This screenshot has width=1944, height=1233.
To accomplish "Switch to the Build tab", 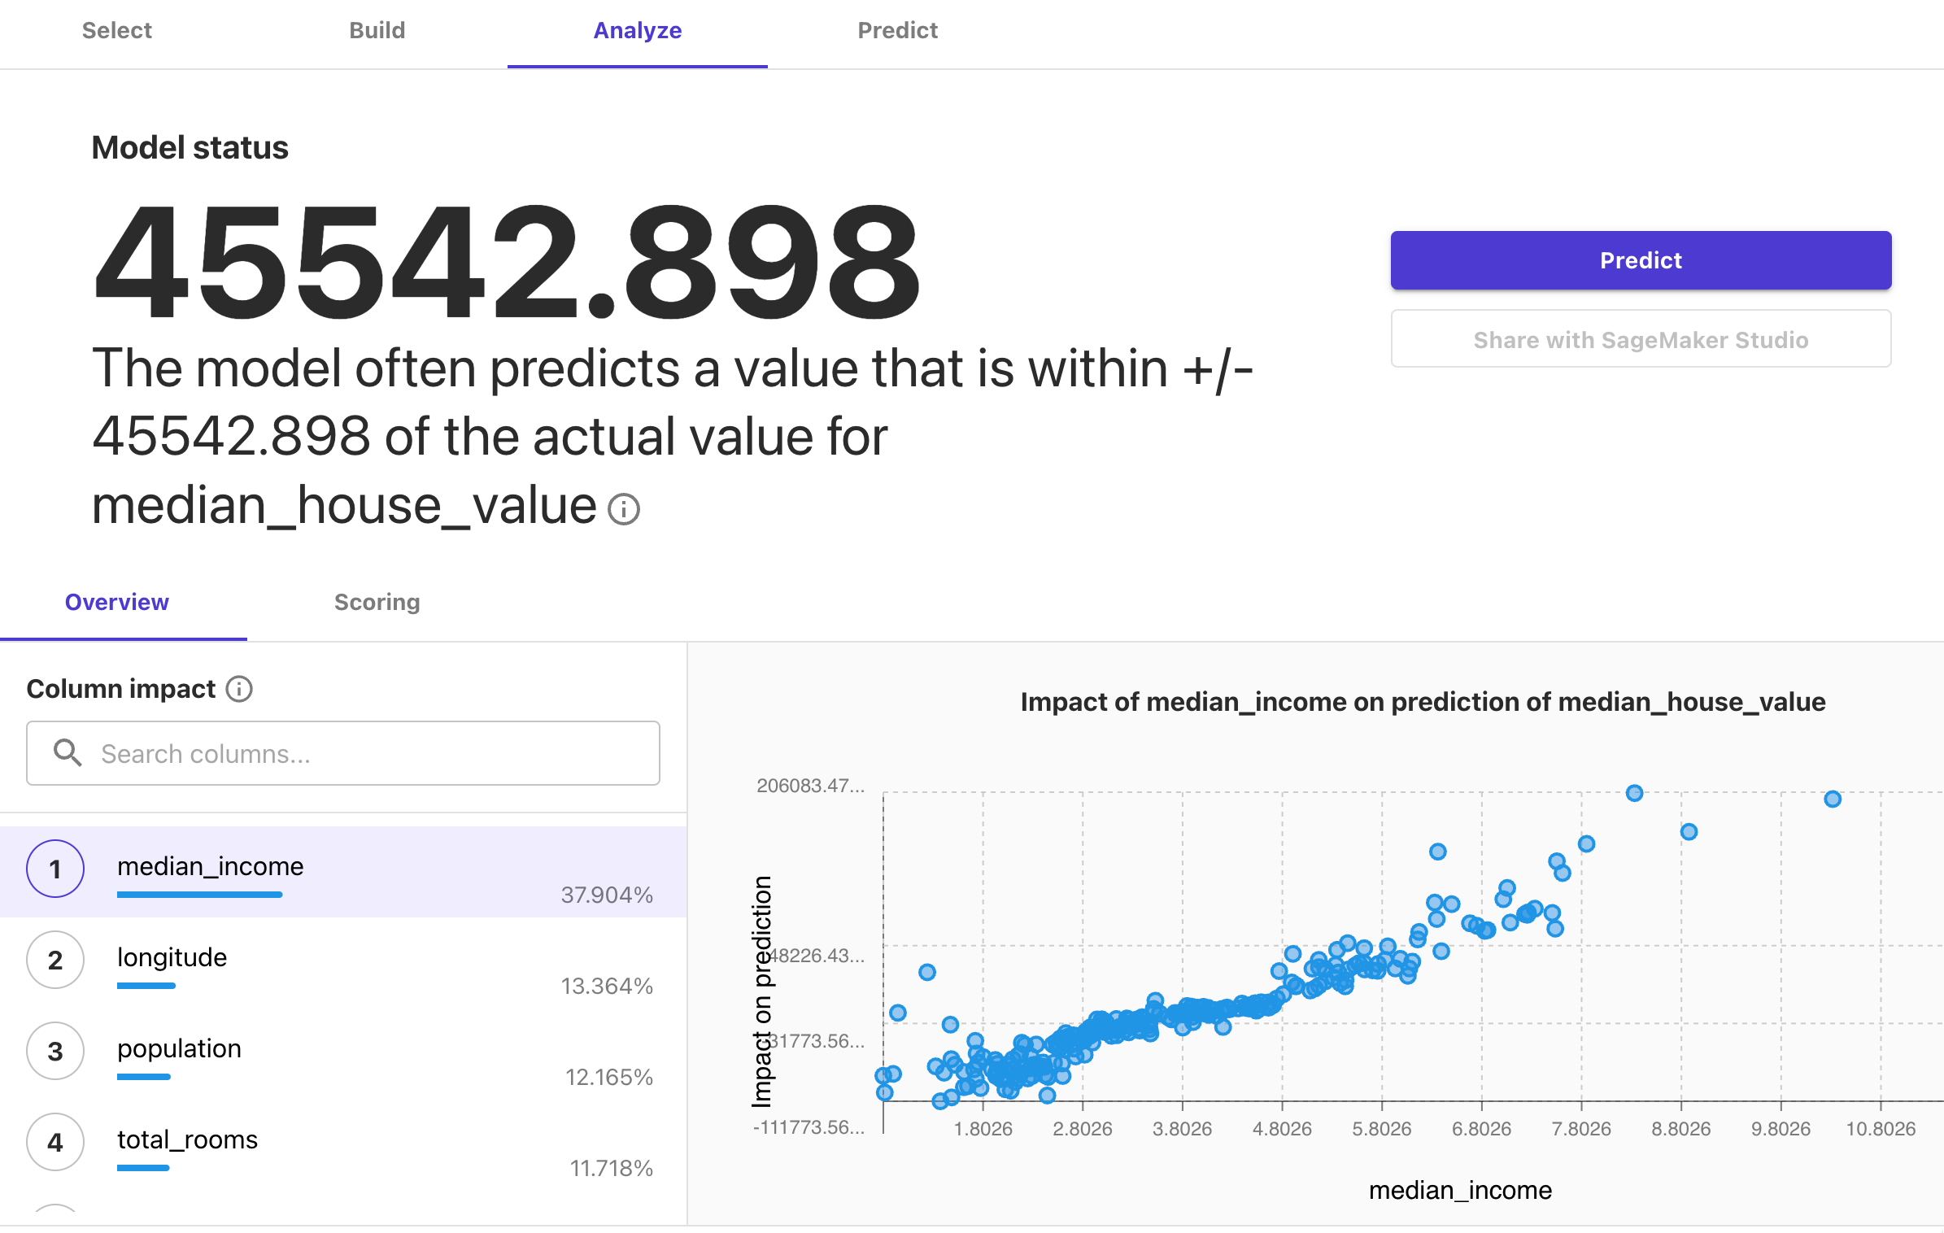I will (377, 31).
